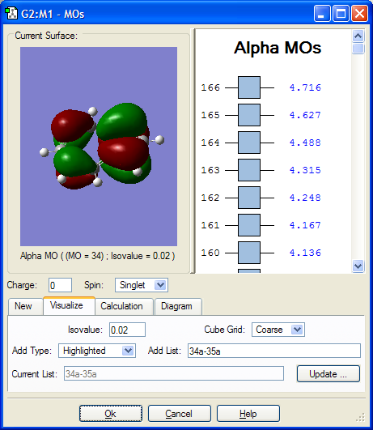
Task: Select the occupancy box for MO 165
Action: click(x=249, y=115)
